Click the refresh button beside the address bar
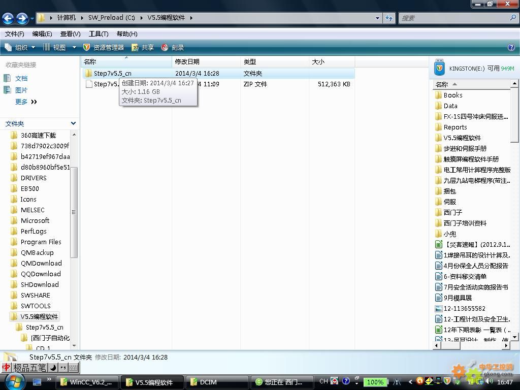This screenshot has height=390, width=520. [x=388, y=18]
